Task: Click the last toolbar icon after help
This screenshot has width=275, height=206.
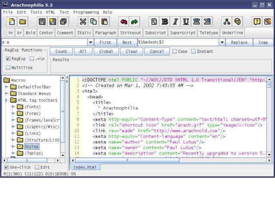Action: [268, 22]
